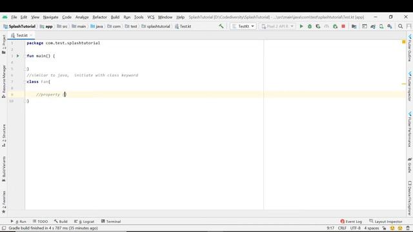Open the TestKt run configuration dropdown
This screenshot has height=232, width=413.
pyautogui.click(x=243, y=26)
